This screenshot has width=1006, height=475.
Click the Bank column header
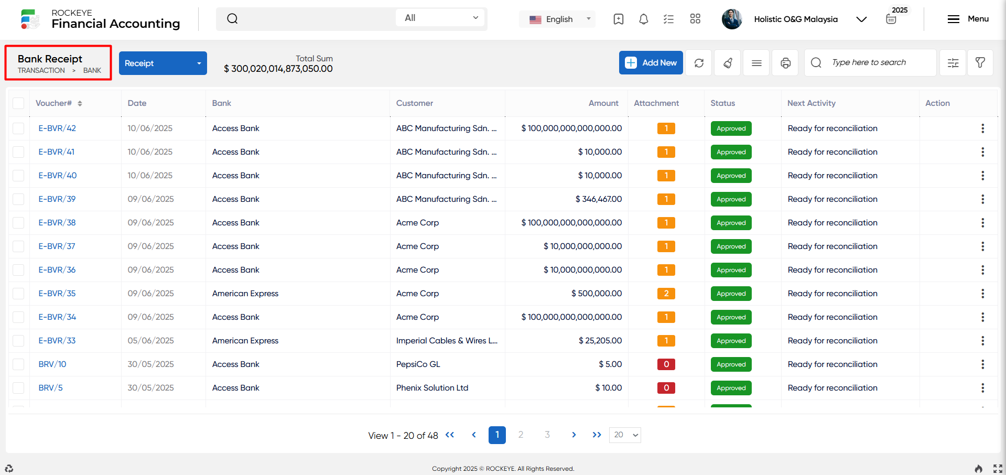pyautogui.click(x=221, y=103)
